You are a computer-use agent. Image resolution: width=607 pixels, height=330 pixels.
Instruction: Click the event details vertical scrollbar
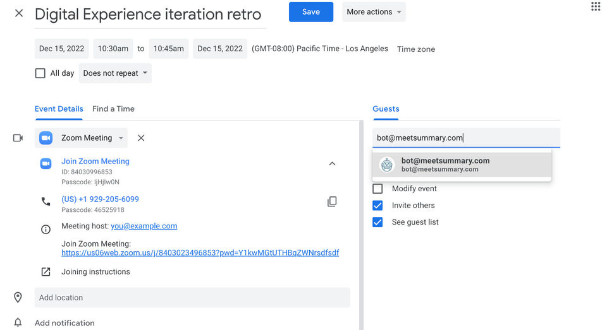(x=361, y=225)
